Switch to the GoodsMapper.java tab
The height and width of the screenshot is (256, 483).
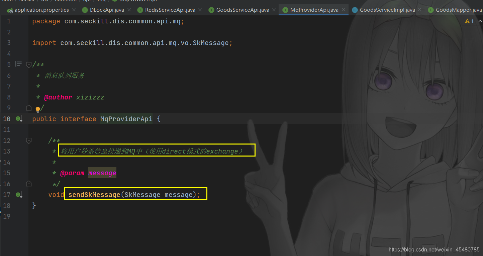(459, 10)
